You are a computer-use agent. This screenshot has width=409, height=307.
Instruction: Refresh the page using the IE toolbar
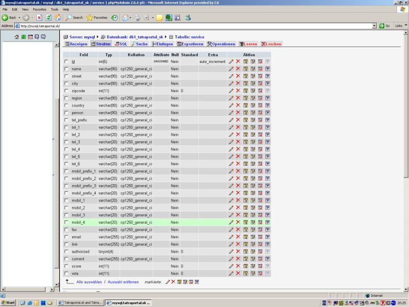pos(49,18)
